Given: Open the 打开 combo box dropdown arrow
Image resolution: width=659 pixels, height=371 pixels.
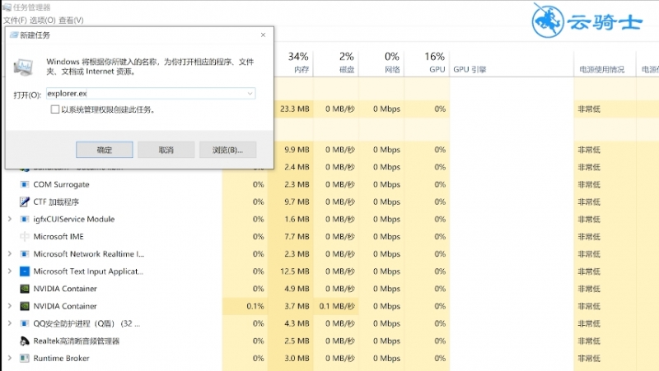Looking at the screenshot, I should pyautogui.click(x=250, y=94).
